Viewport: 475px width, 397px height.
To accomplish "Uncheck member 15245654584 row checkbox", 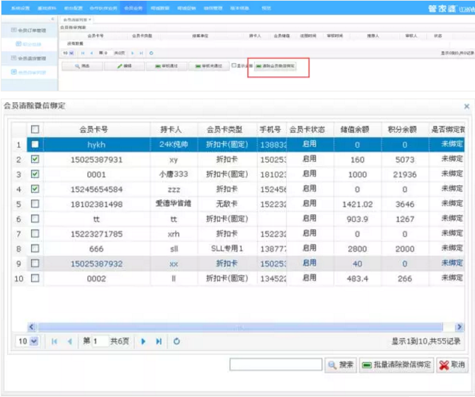I will pos(35,189).
